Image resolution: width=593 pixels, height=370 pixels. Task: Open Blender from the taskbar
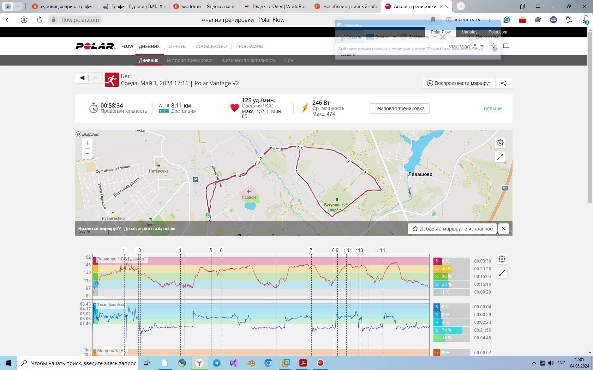(251, 363)
